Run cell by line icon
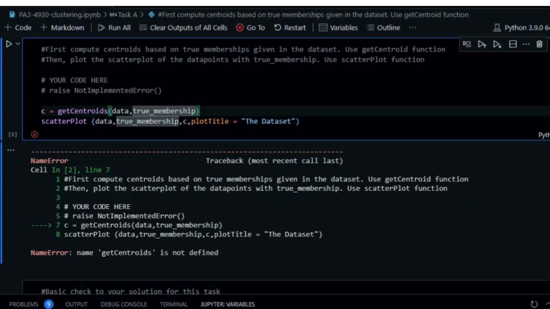The height and width of the screenshot is (309, 550). [467, 44]
